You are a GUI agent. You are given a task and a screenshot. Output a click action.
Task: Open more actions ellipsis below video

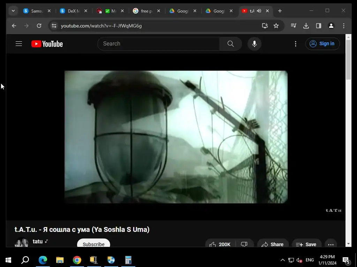(331, 244)
